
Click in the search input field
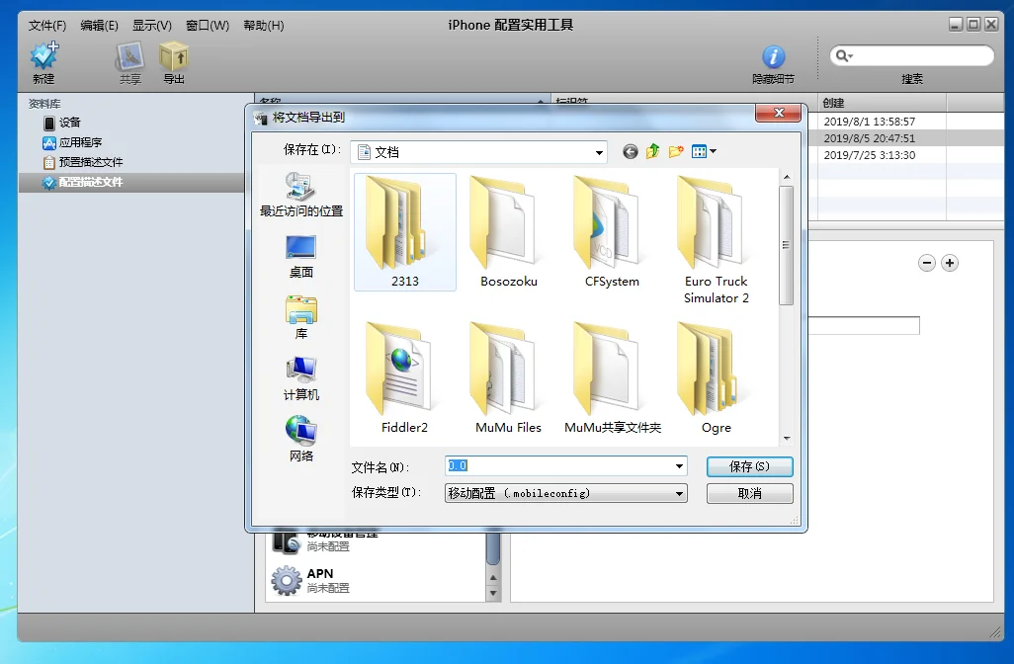tap(921, 55)
